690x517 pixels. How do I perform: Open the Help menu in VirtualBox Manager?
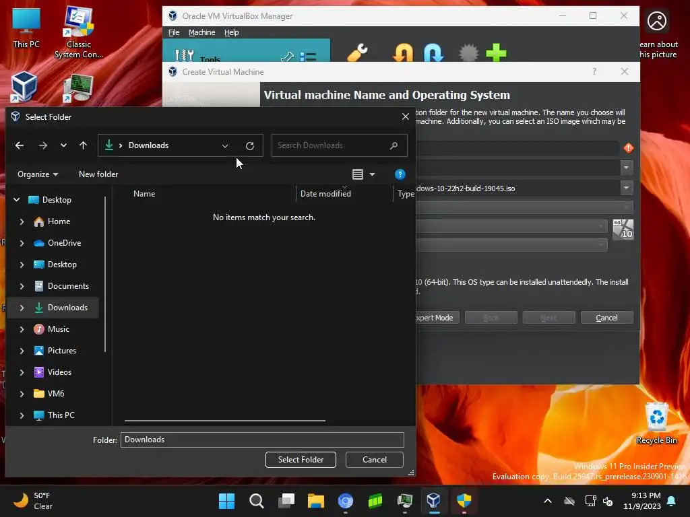pyautogui.click(x=232, y=32)
